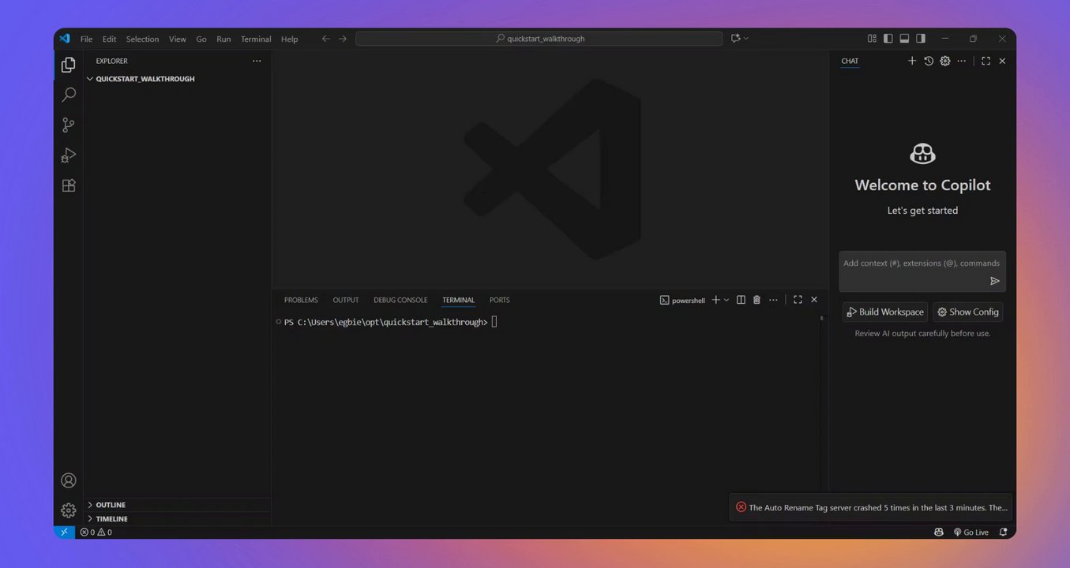Open the Terminal menu
The image size is (1070, 568).
click(256, 39)
